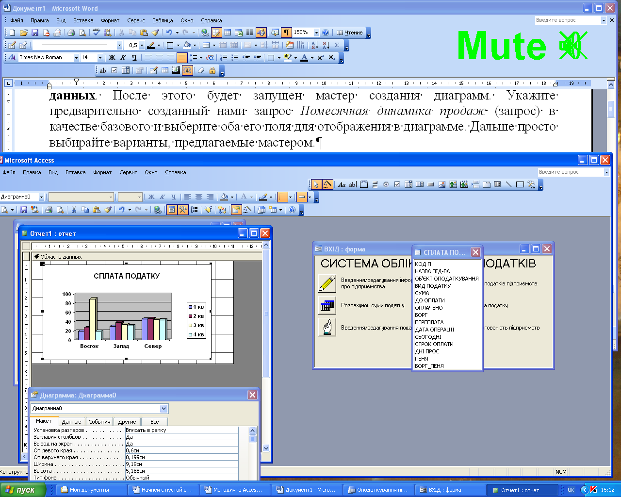Insert hyperlink from Word standard toolbar
Image resolution: width=621 pixels, height=497 pixels.
(x=205, y=33)
